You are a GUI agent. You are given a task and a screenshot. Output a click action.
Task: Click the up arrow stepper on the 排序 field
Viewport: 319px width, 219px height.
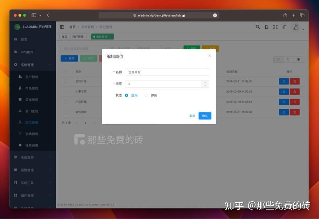click(x=206, y=82)
